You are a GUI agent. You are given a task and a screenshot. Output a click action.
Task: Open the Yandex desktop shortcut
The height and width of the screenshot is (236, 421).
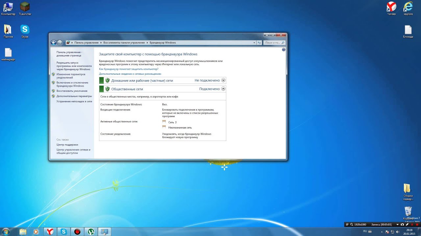(391, 9)
